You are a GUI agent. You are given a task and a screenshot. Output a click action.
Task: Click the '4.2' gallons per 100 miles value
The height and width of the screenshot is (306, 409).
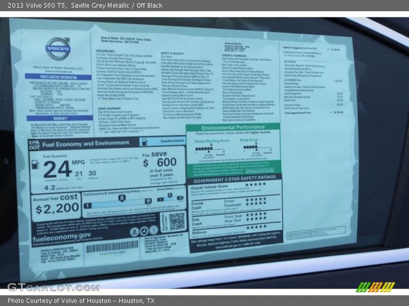pyautogui.click(x=50, y=187)
